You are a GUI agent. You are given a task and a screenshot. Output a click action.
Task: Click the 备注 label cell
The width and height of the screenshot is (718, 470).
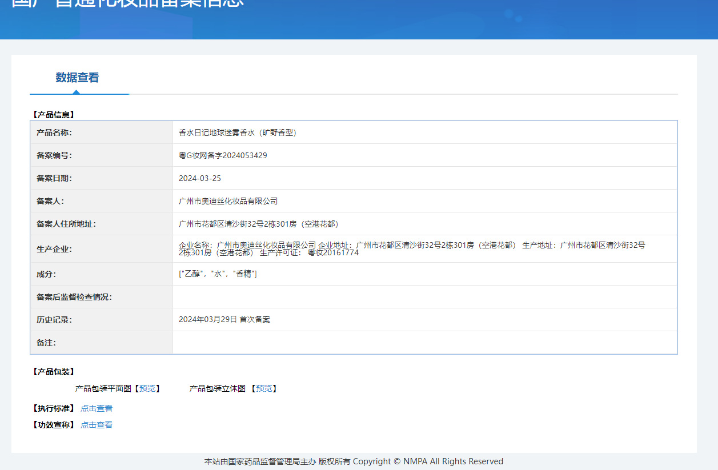102,343
